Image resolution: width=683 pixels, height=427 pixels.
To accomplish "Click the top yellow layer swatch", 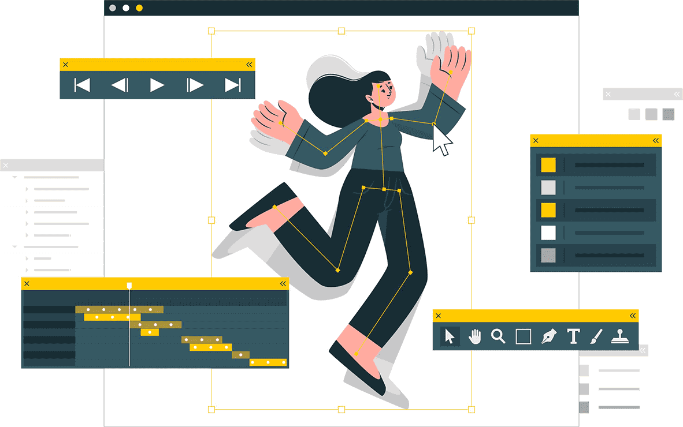I will 548,165.
